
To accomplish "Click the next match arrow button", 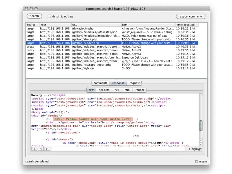I will click(47, 149).
